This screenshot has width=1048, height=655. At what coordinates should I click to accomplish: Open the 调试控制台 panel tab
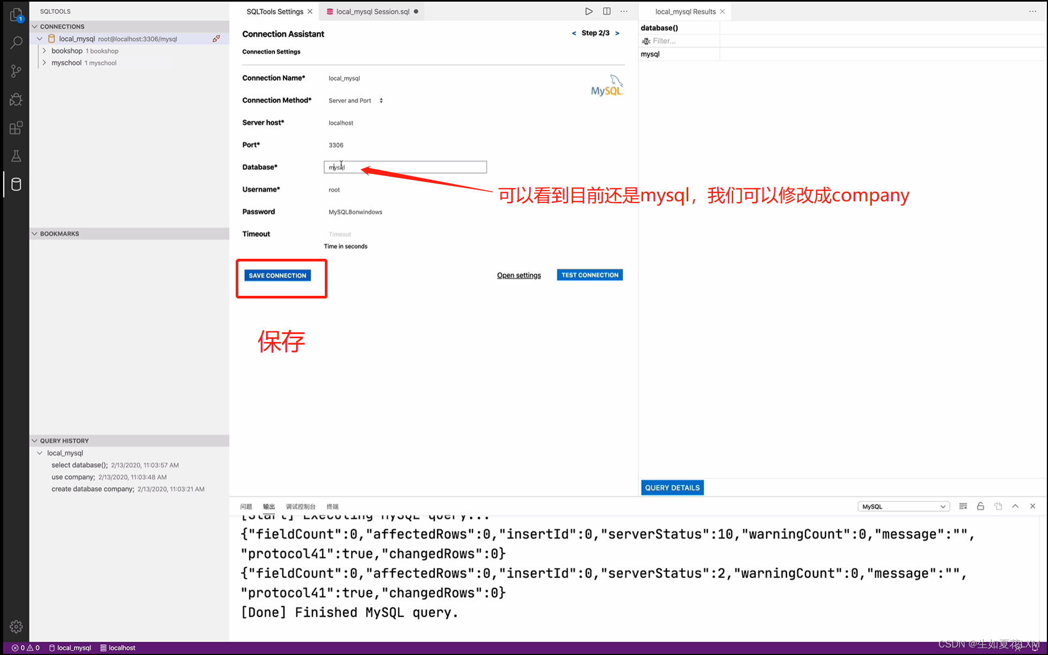301,507
